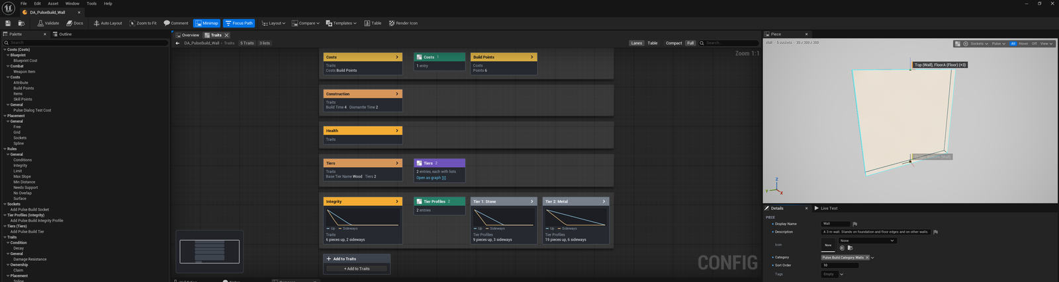Switch to Lanes view mode
Image resolution: width=1059 pixels, height=282 pixels.
637,43
